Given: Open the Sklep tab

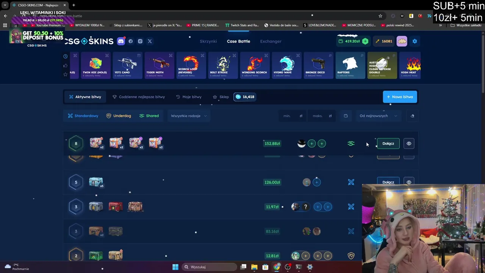Looking at the screenshot, I should 221,97.
